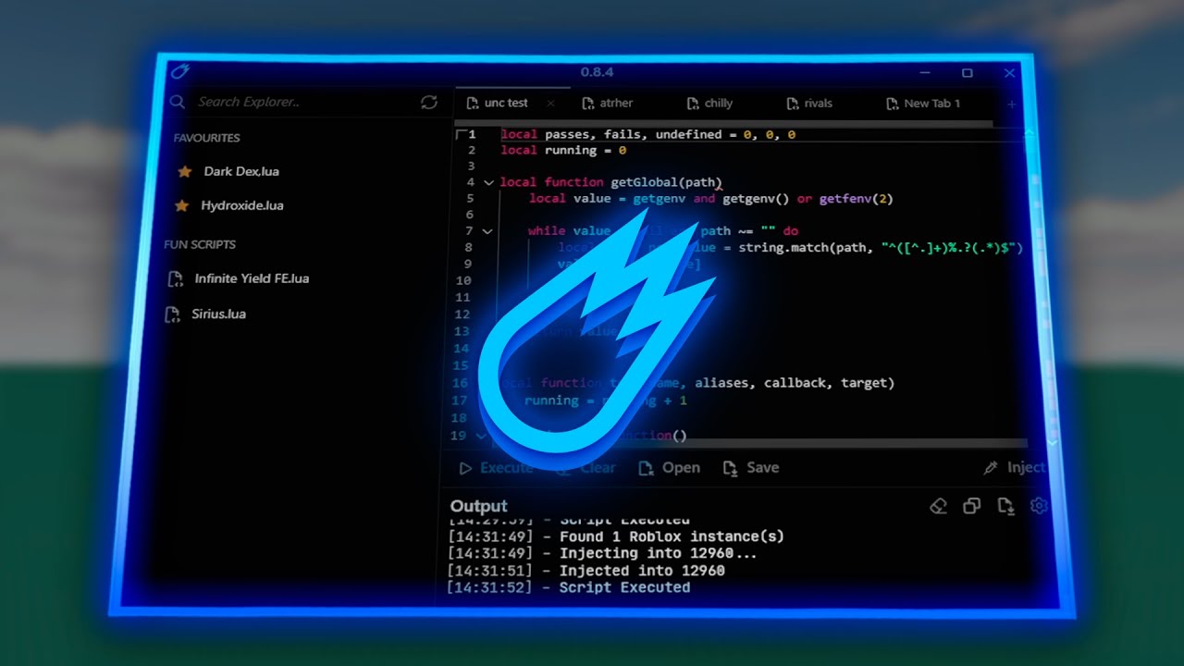The height and width of the screenshot is (666, 1184).
Task: Click the getgenv line 5 of code
Action: 710,199
